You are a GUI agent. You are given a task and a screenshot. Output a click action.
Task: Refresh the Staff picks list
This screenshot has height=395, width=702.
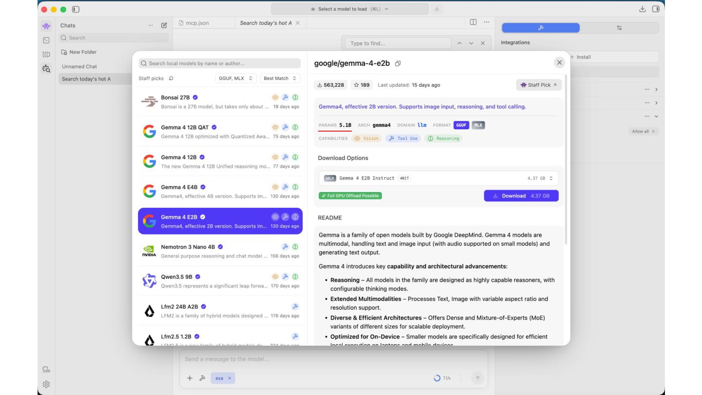[171, 79]
